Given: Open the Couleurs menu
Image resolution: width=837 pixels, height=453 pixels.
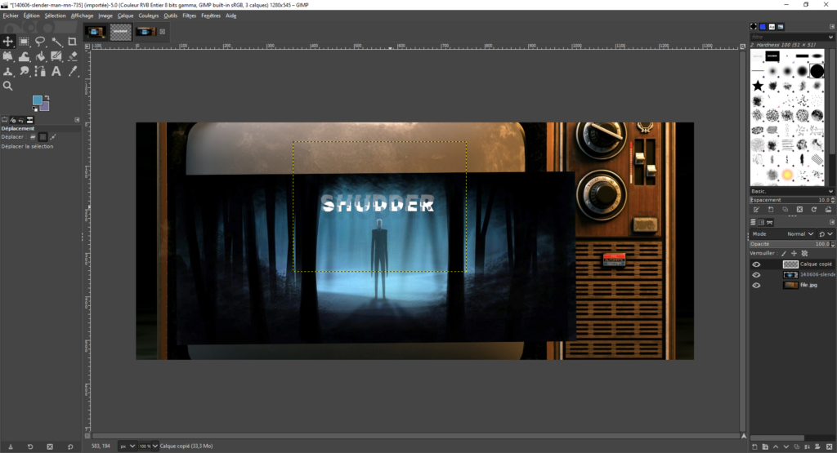Looking at the screenshot, I should (x=149, y=16).
